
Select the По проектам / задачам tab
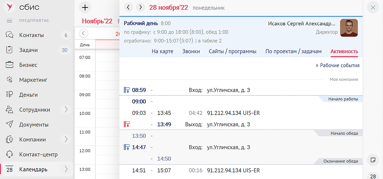pos(293,52)
